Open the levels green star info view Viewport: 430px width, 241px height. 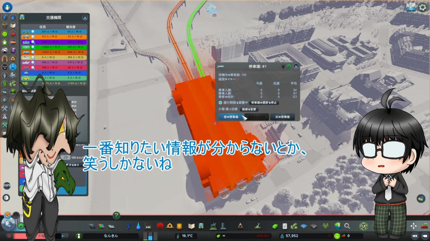[5, 42]
